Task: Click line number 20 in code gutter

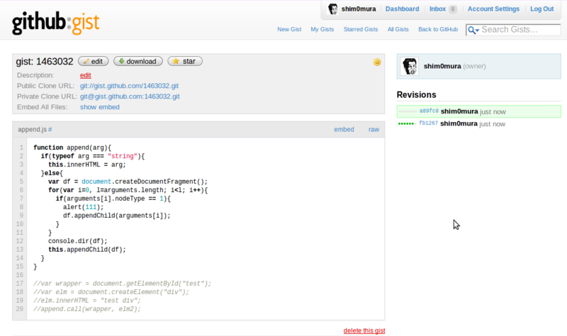Action: tap(20, 309)
